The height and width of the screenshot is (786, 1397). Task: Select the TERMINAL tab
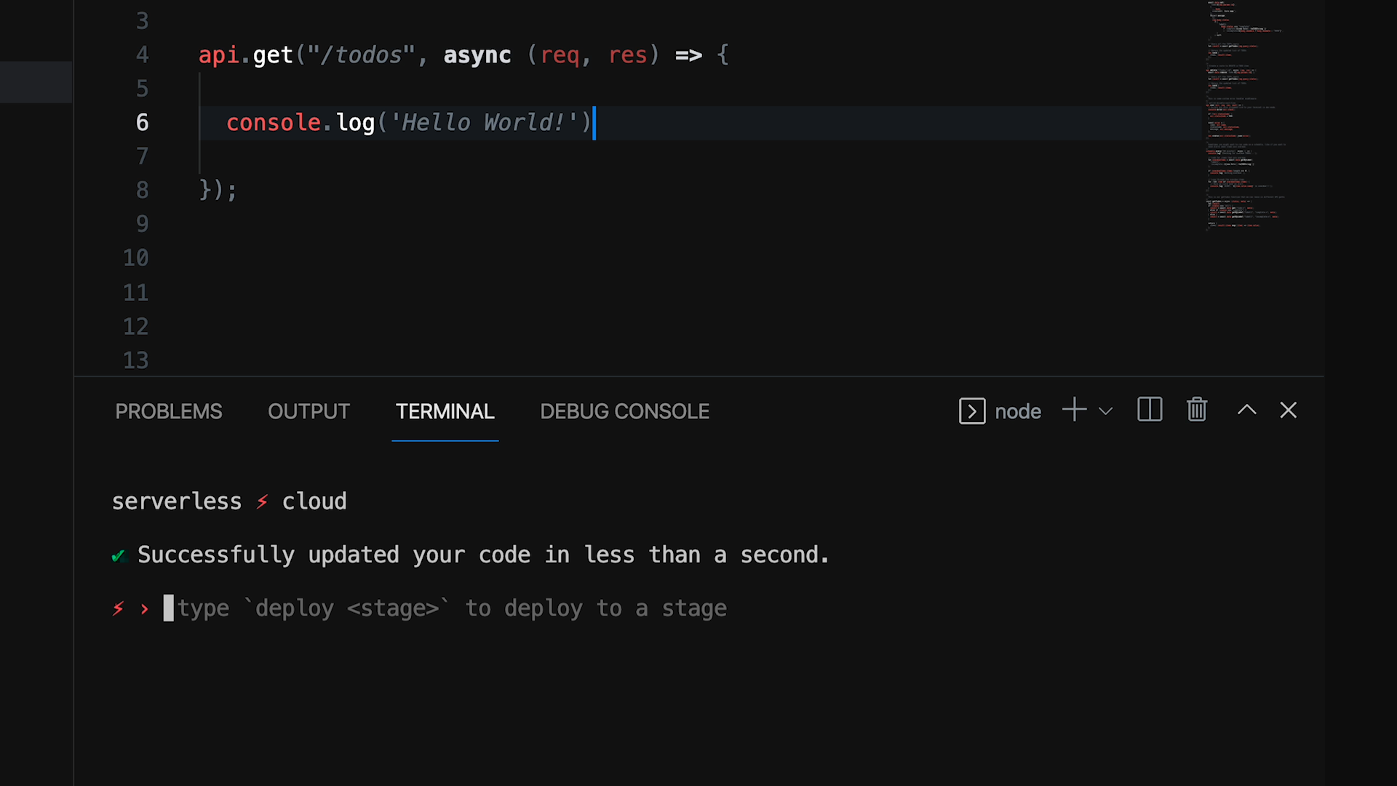pyautogui.click(x=445, y=412)
